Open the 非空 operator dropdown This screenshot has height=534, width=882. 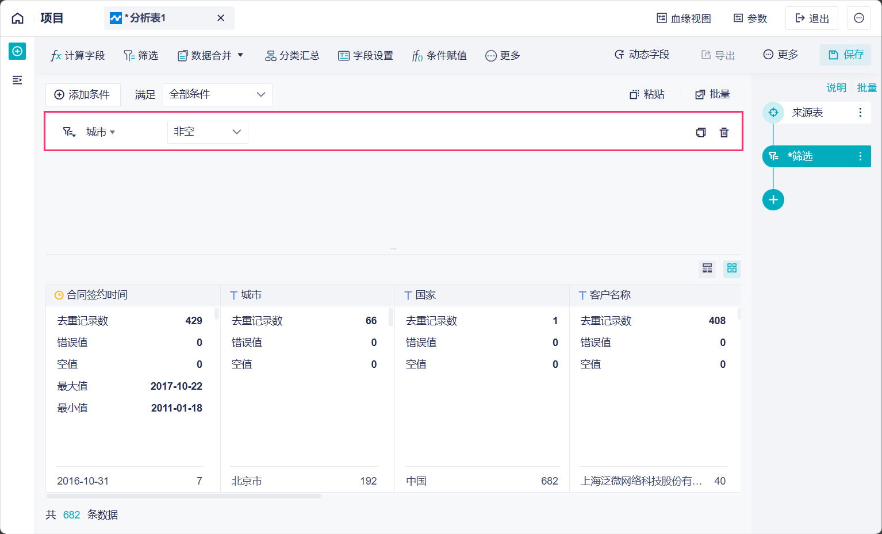(x=208, y=132)
